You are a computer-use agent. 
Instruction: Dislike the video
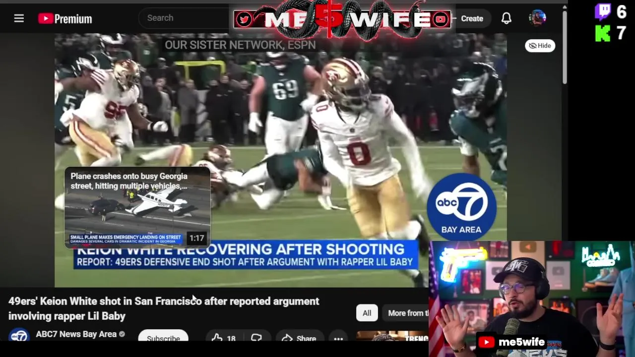point(256,338)
